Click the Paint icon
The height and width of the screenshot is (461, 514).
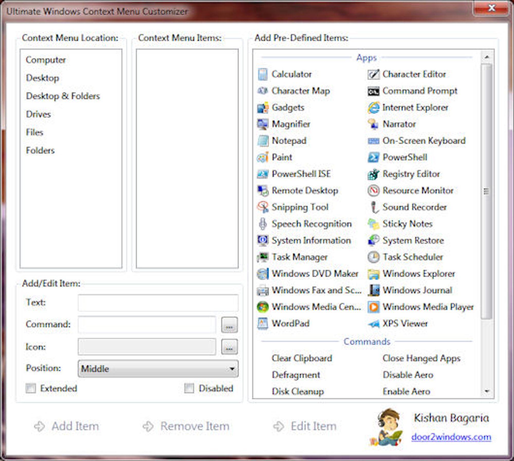[263, 157]
